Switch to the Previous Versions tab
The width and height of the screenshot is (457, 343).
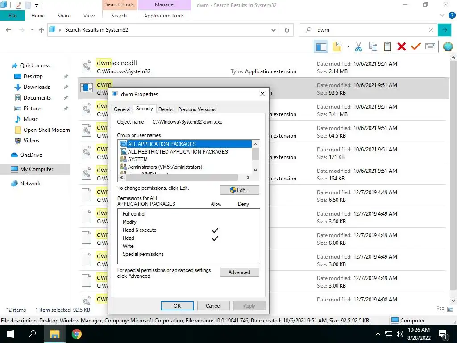(196, 109)
